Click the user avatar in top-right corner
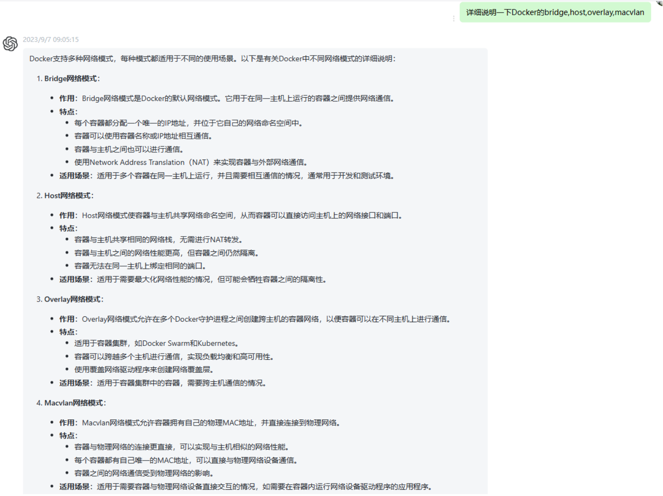This screenshot has width=663, height=496. pos(659,2)
